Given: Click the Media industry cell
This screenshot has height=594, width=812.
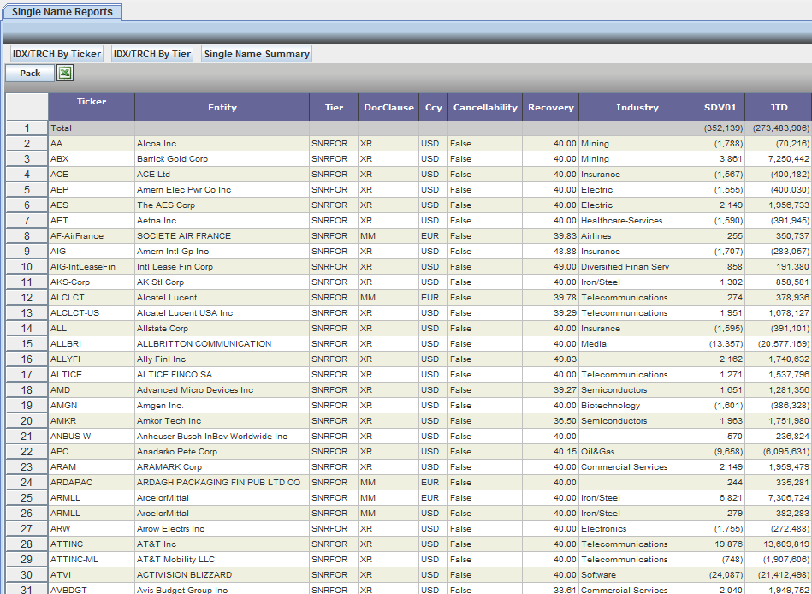Looking at the screenshot, I should [x=637, y=344].
